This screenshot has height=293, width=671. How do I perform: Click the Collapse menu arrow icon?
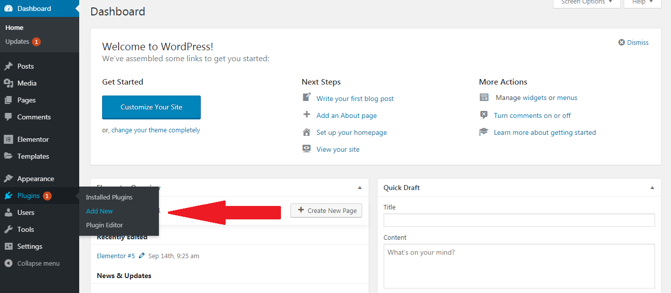coord(8,263)
